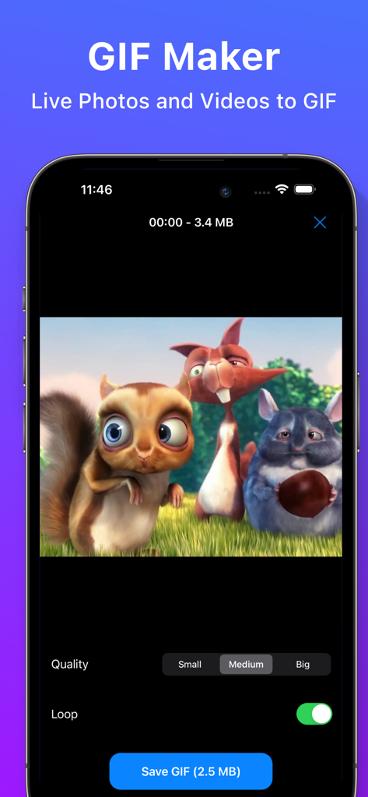Select Small quality option
This screenshot has width=368, height=797.
190,665
